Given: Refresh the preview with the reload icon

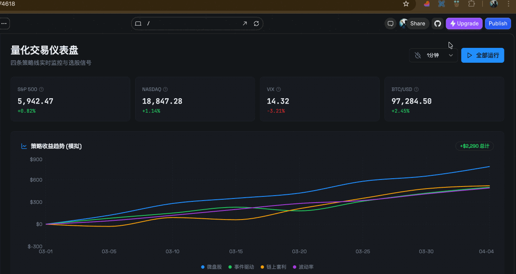Looking at the screenshot, I should click(x=256, y=24).
